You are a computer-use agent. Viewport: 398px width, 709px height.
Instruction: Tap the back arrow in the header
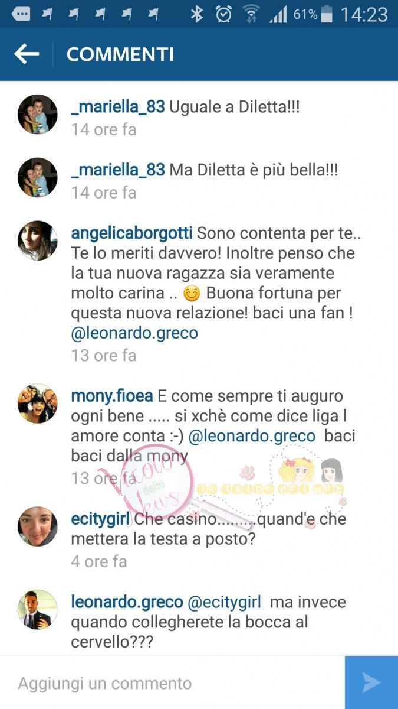(27, 54)
